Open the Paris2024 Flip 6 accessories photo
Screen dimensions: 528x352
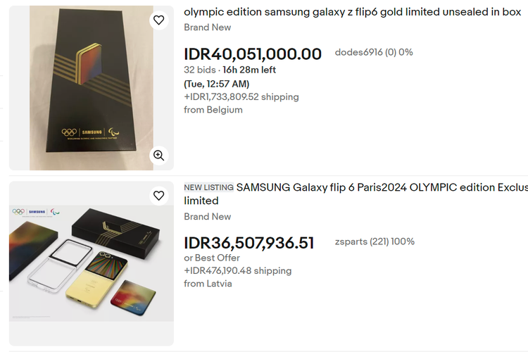[92, 262]
